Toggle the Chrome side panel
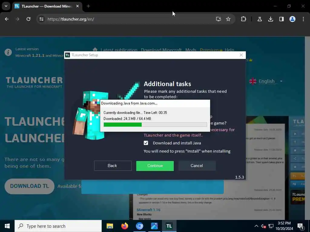310x232 pixels. click(281, 19)
